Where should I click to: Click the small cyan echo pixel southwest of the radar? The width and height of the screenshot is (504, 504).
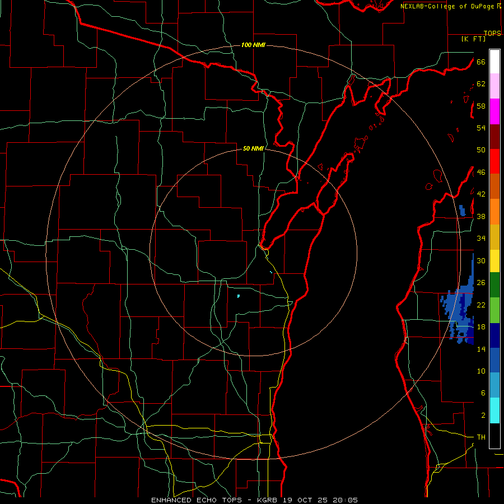[239, 296]
